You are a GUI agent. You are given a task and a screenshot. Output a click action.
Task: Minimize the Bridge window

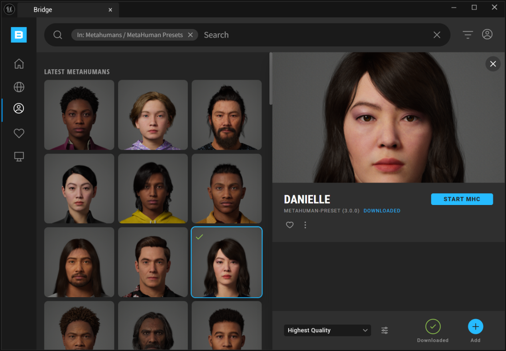click(x=454, y=7)
